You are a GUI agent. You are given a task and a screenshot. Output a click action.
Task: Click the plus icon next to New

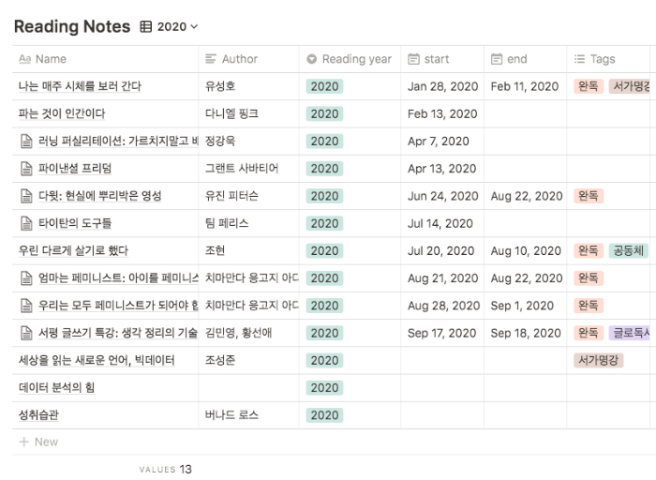pos(24,442)
